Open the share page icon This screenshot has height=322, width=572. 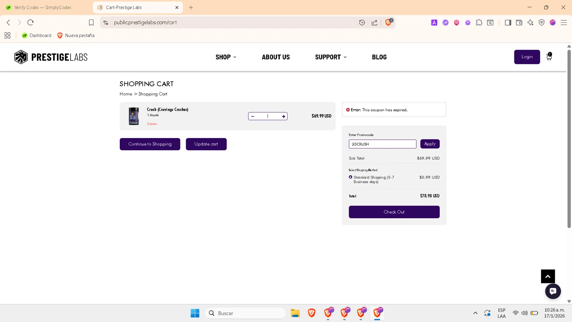click(374, 23)
